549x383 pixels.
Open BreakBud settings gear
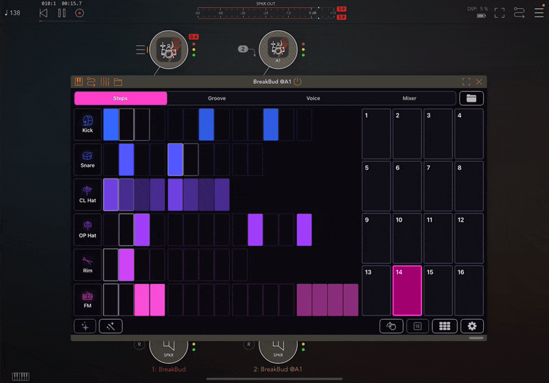472,326
